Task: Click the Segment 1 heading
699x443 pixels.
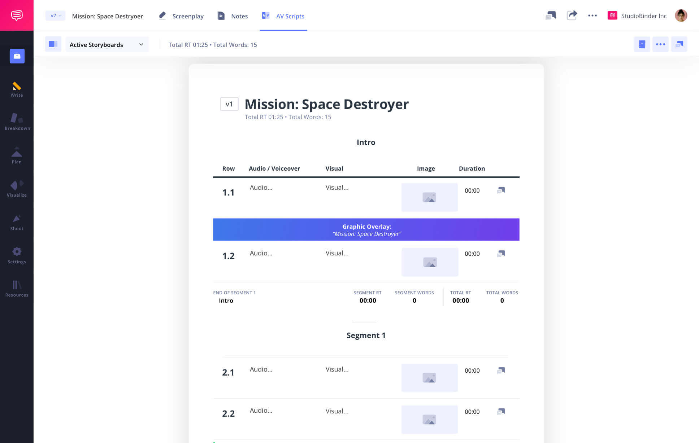Action: (x=366, y=335)
